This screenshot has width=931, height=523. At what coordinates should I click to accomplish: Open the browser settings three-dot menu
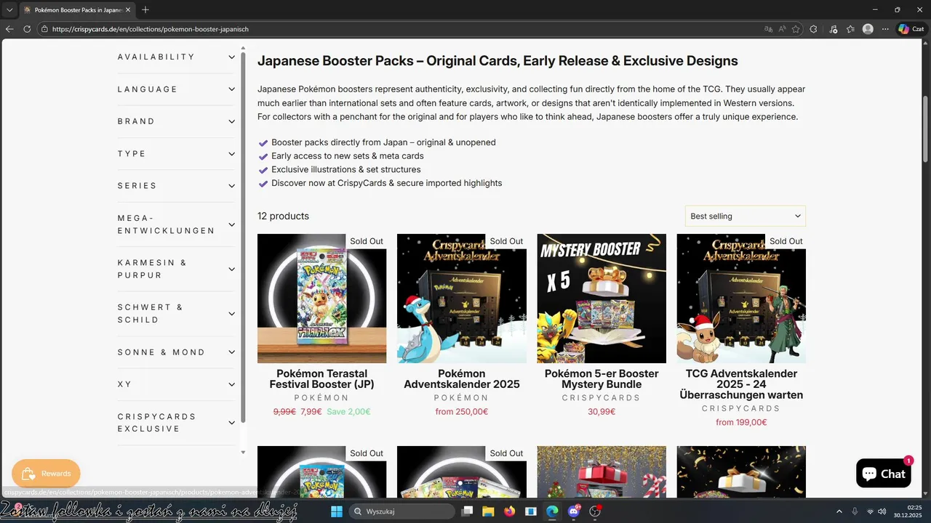tap(885, 29)
